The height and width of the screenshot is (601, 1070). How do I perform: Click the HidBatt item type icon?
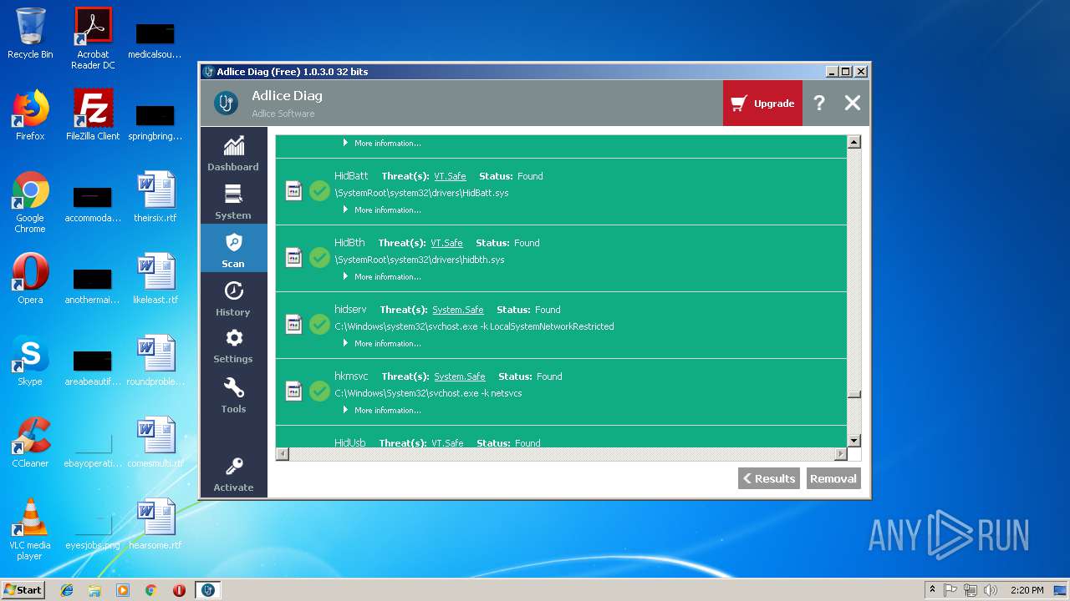click(293, 191)
